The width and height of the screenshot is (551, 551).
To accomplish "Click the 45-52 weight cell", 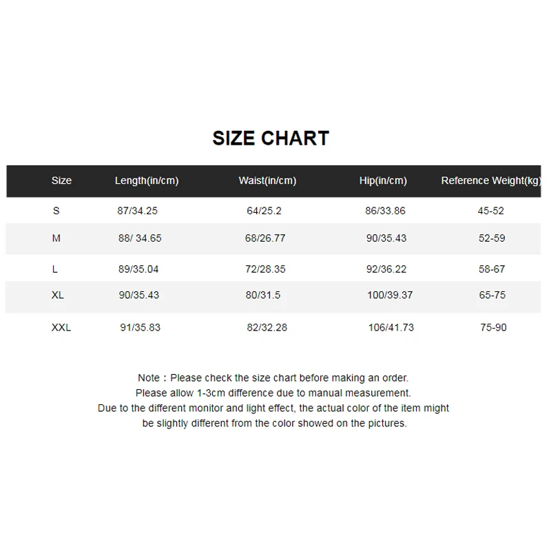I will tap(490, 211).
